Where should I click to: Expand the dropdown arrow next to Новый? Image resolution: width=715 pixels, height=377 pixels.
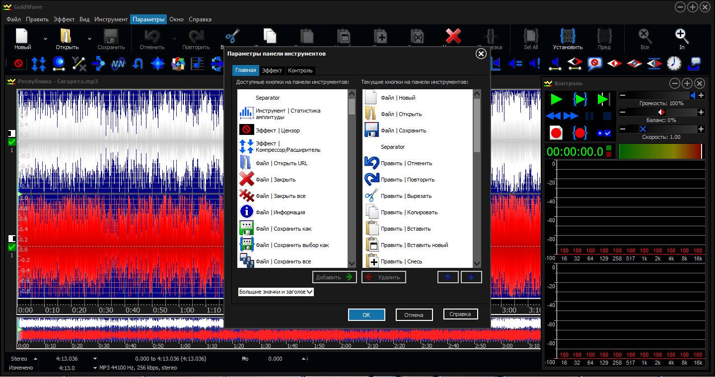point(46,38)
